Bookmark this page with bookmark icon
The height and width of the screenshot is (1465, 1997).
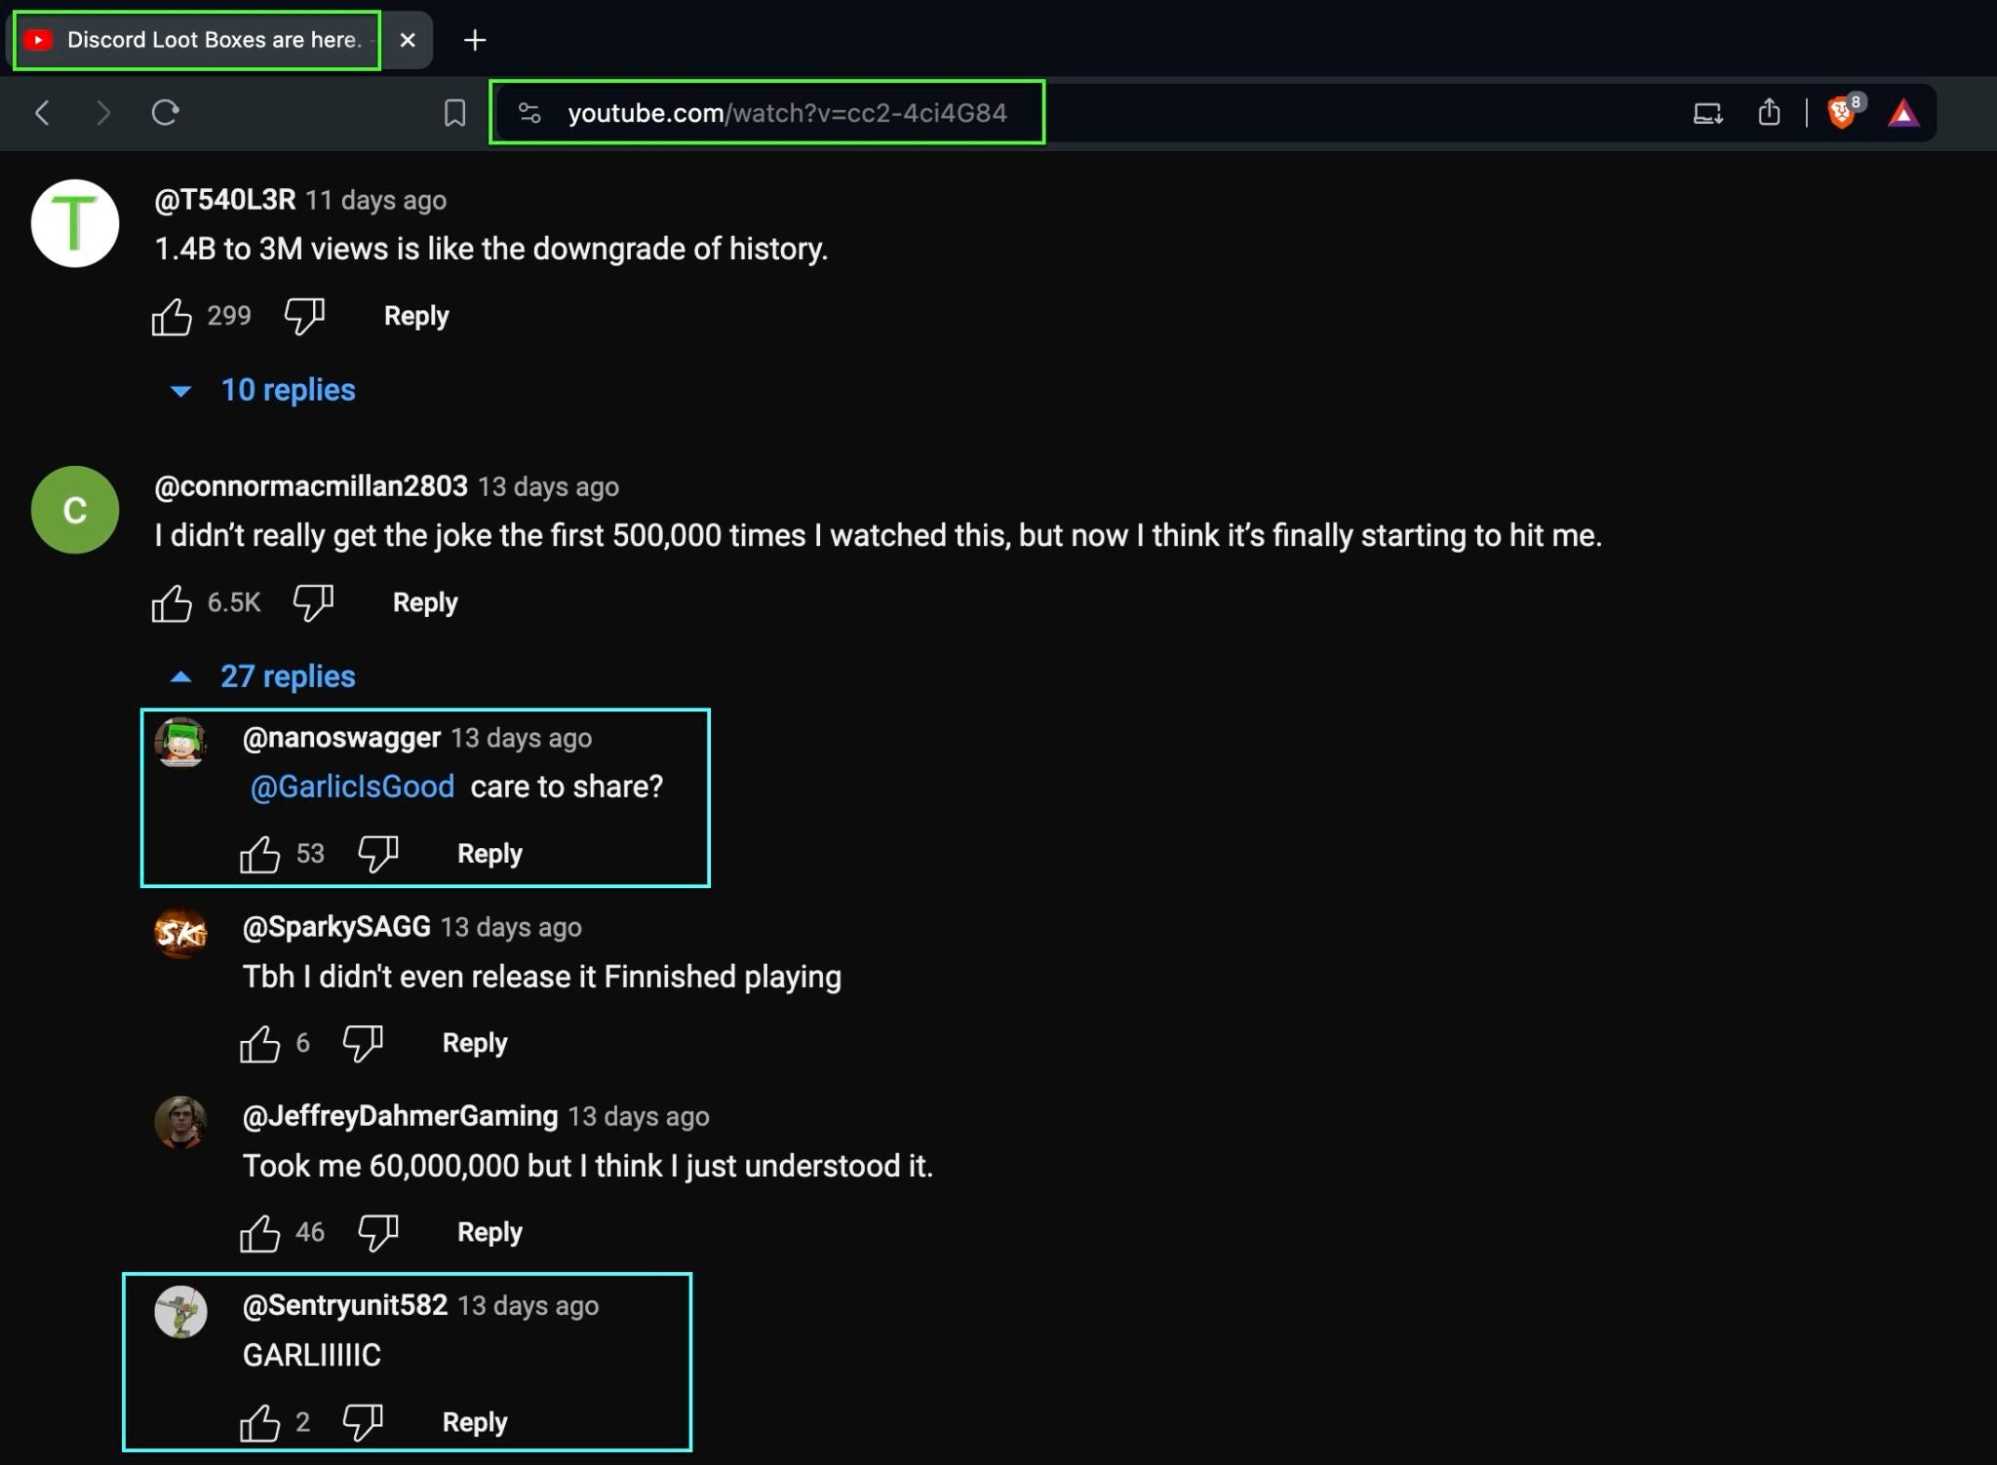(454, 113)
